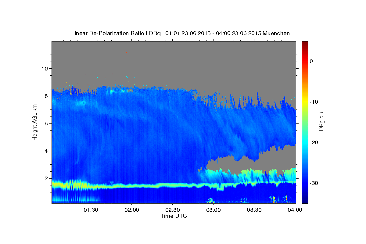366x244 pixels.
Task: Click the colorbar value label -10
Action: pyautogui.click(x=314, y=102)
